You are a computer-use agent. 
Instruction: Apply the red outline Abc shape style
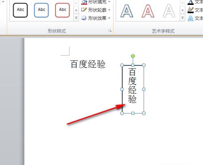[63, 10]
